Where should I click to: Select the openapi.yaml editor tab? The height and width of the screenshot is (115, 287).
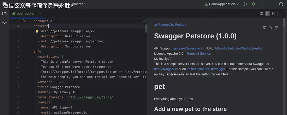pos(27,13)
